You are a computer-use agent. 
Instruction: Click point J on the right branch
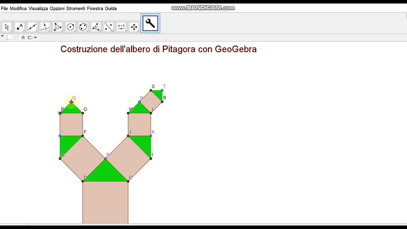pyautogui.click(x=128, y=136)
